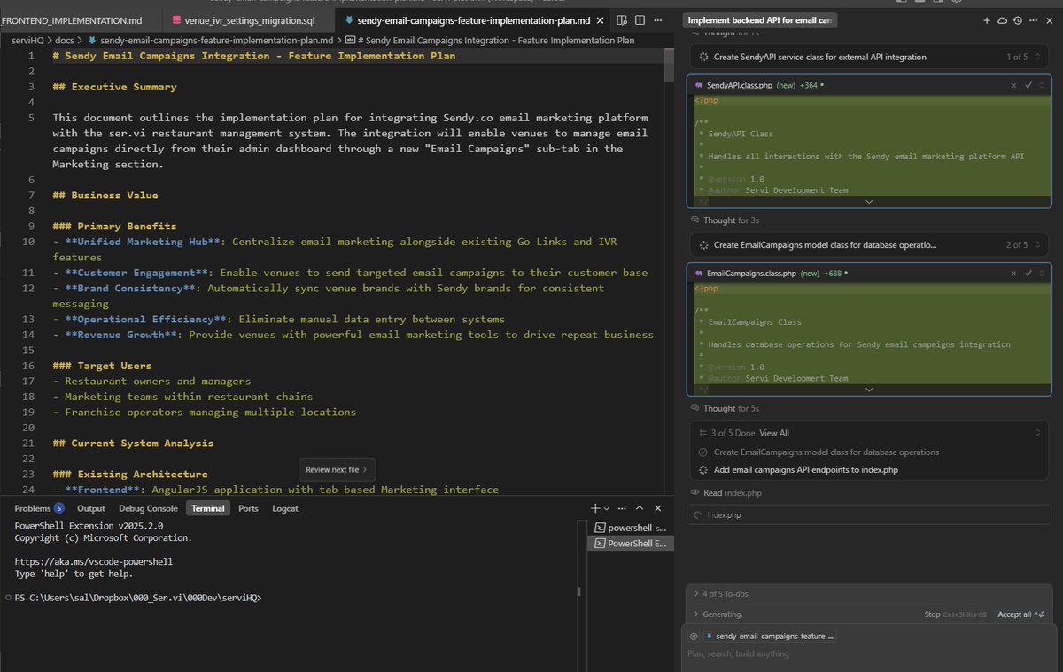Close the sendy-email-campaigns plan tab
The width and height of the screenshot is (1063, 672).
[x=601, y=19]
